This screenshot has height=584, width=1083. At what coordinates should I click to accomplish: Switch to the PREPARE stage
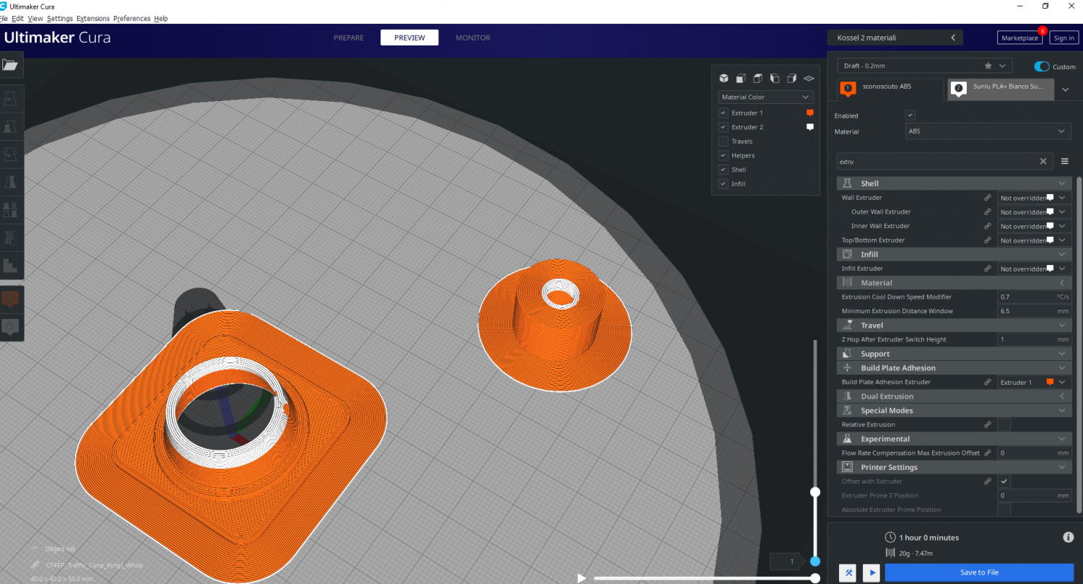[349, 38]
